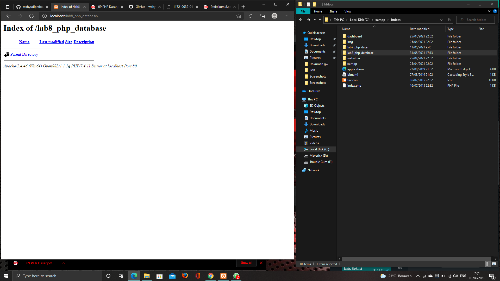Unpin Downloads from Quick access
500x281 pixels.
coord(334,45)
